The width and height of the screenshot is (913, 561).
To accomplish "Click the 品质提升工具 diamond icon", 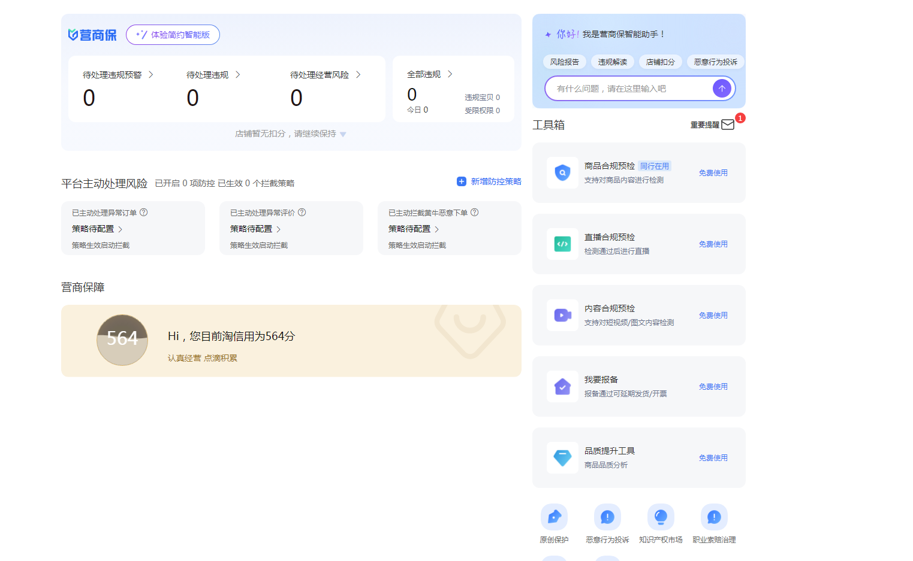I will [x=562, y=458].
